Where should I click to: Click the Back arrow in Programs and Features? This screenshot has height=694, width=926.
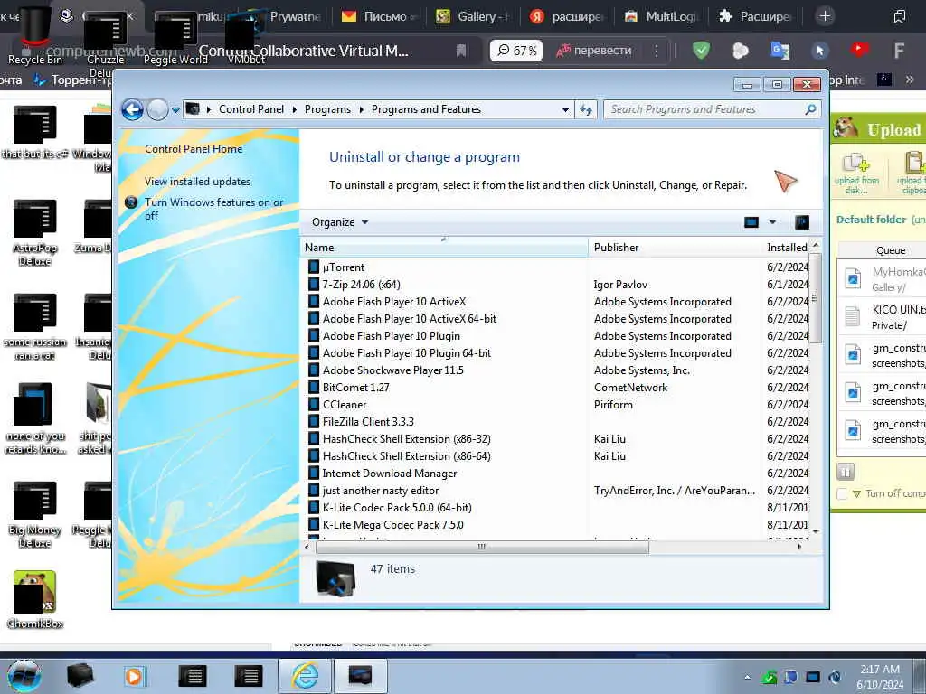click(132, 109)
